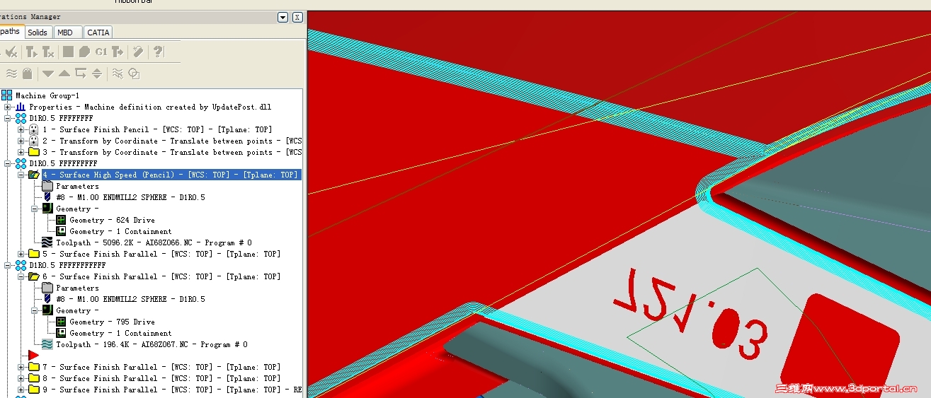Image resolution: width=931 pixels, height=398 pixels.
Task: Click the High feed toolpath arrow icon
Action: 118,52
